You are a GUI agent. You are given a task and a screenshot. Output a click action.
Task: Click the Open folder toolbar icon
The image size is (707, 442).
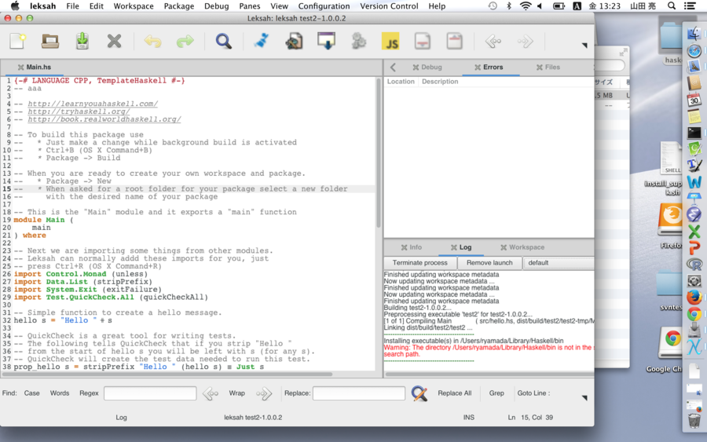(50, 42)
